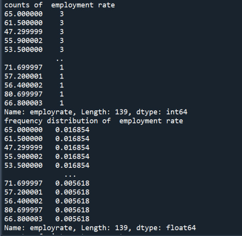
Task: Select 56.400002 in the counts list
Action: (23, 85)
